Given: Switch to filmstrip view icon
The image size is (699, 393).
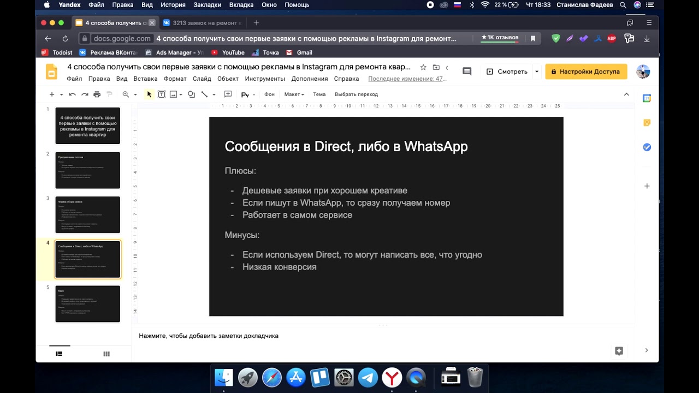Looking at the screenshot, I should (59, 354).
